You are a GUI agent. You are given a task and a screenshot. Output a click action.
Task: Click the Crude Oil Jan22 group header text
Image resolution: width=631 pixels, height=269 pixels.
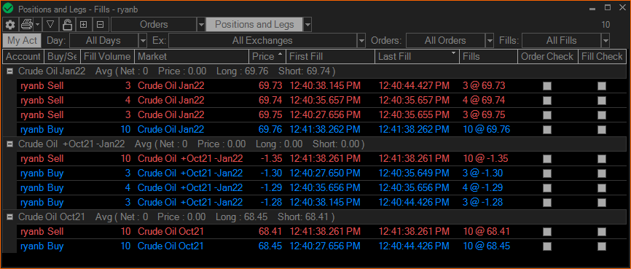[x=52, y=71]
